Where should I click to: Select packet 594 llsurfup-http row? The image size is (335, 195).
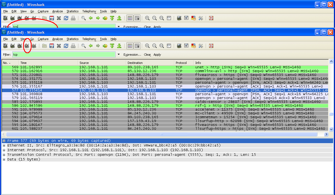(165, 121)
